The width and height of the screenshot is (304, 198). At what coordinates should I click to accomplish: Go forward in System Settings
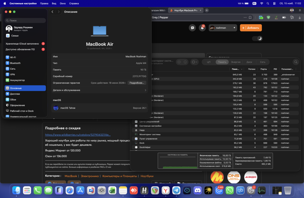point(59,12)
